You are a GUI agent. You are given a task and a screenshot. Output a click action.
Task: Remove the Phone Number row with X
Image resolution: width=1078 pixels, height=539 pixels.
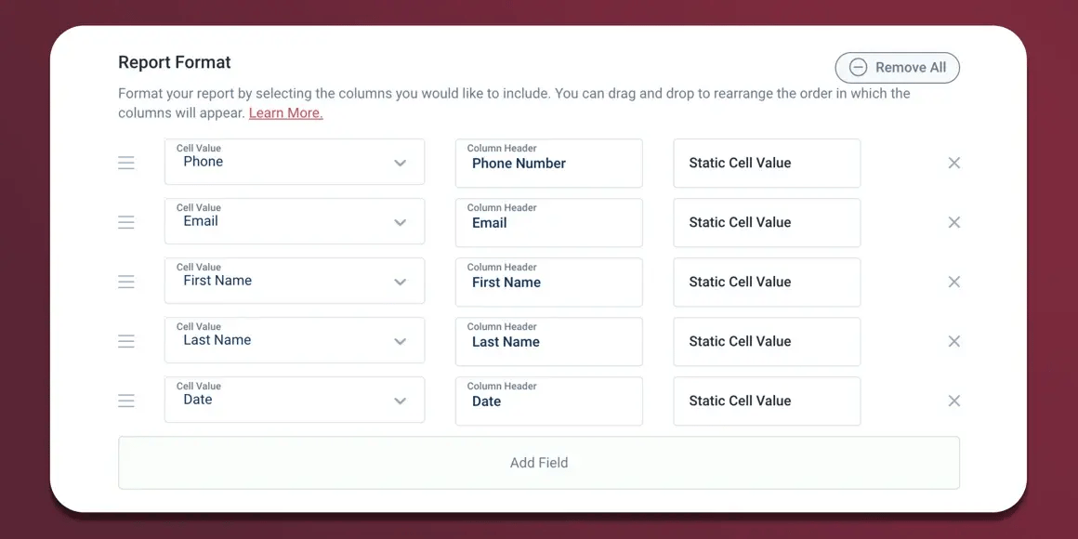click(953, 163)
